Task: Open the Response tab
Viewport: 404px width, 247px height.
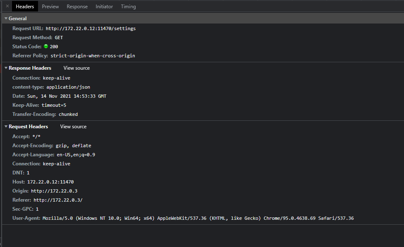Action: (77, 7)
